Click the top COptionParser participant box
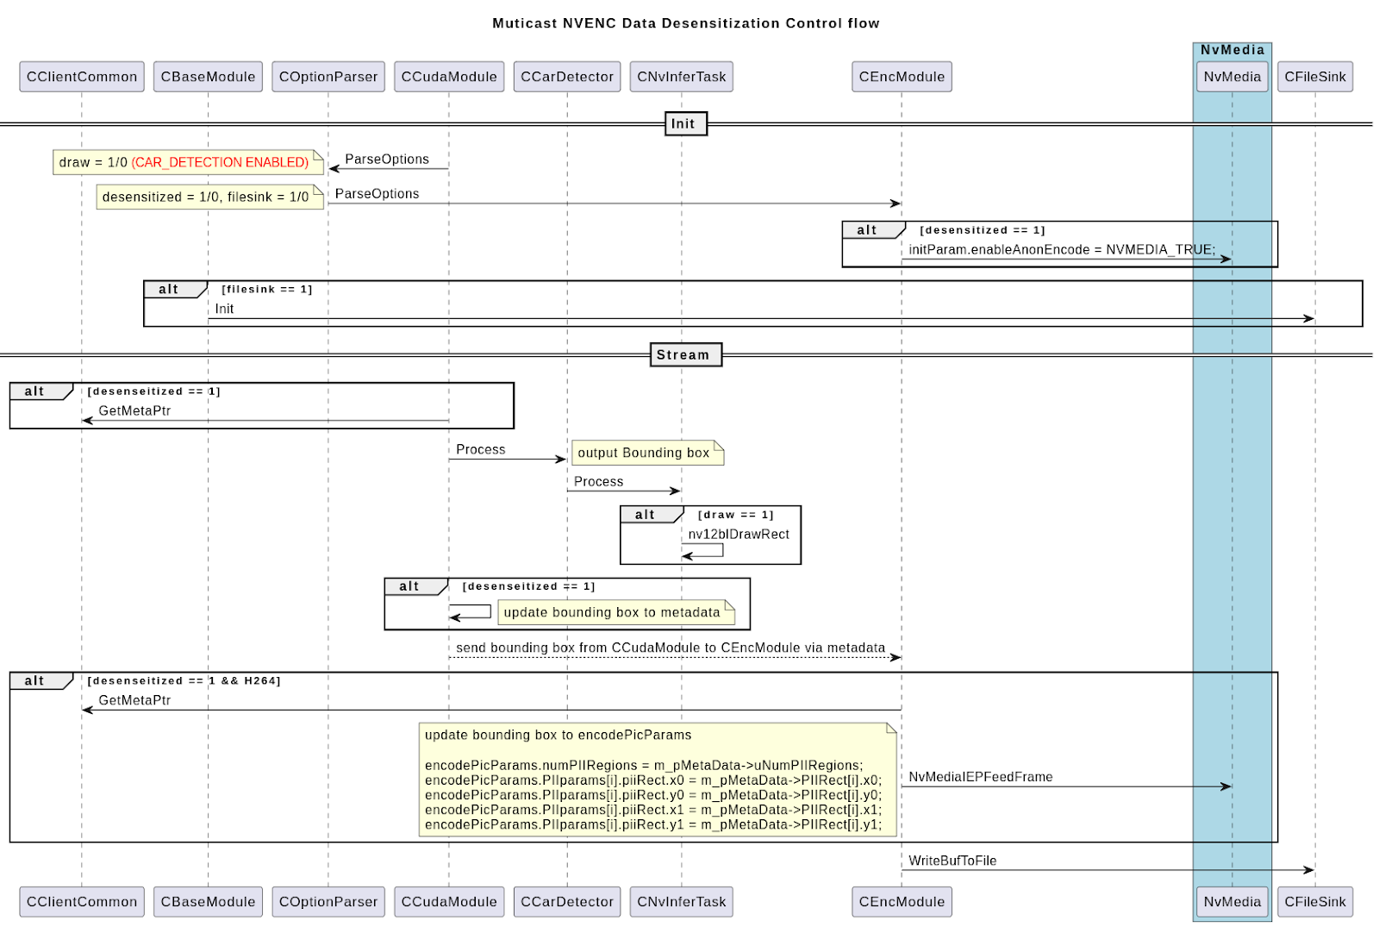Image resolution: width=1379 pixels, height=927 pixels. [x=328, y=77]
